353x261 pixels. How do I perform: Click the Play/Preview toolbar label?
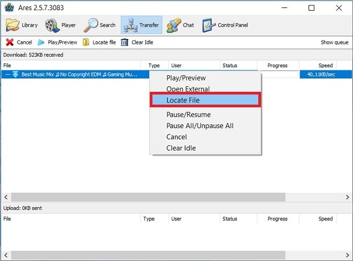point(63,42)
